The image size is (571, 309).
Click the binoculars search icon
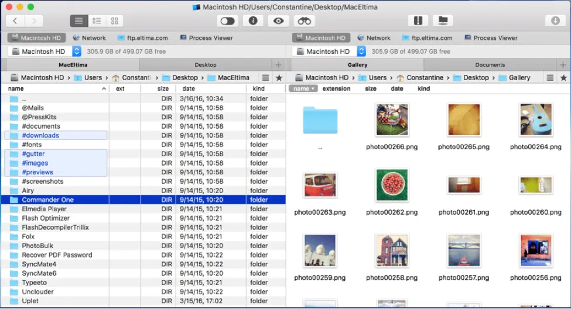(305, 21)
